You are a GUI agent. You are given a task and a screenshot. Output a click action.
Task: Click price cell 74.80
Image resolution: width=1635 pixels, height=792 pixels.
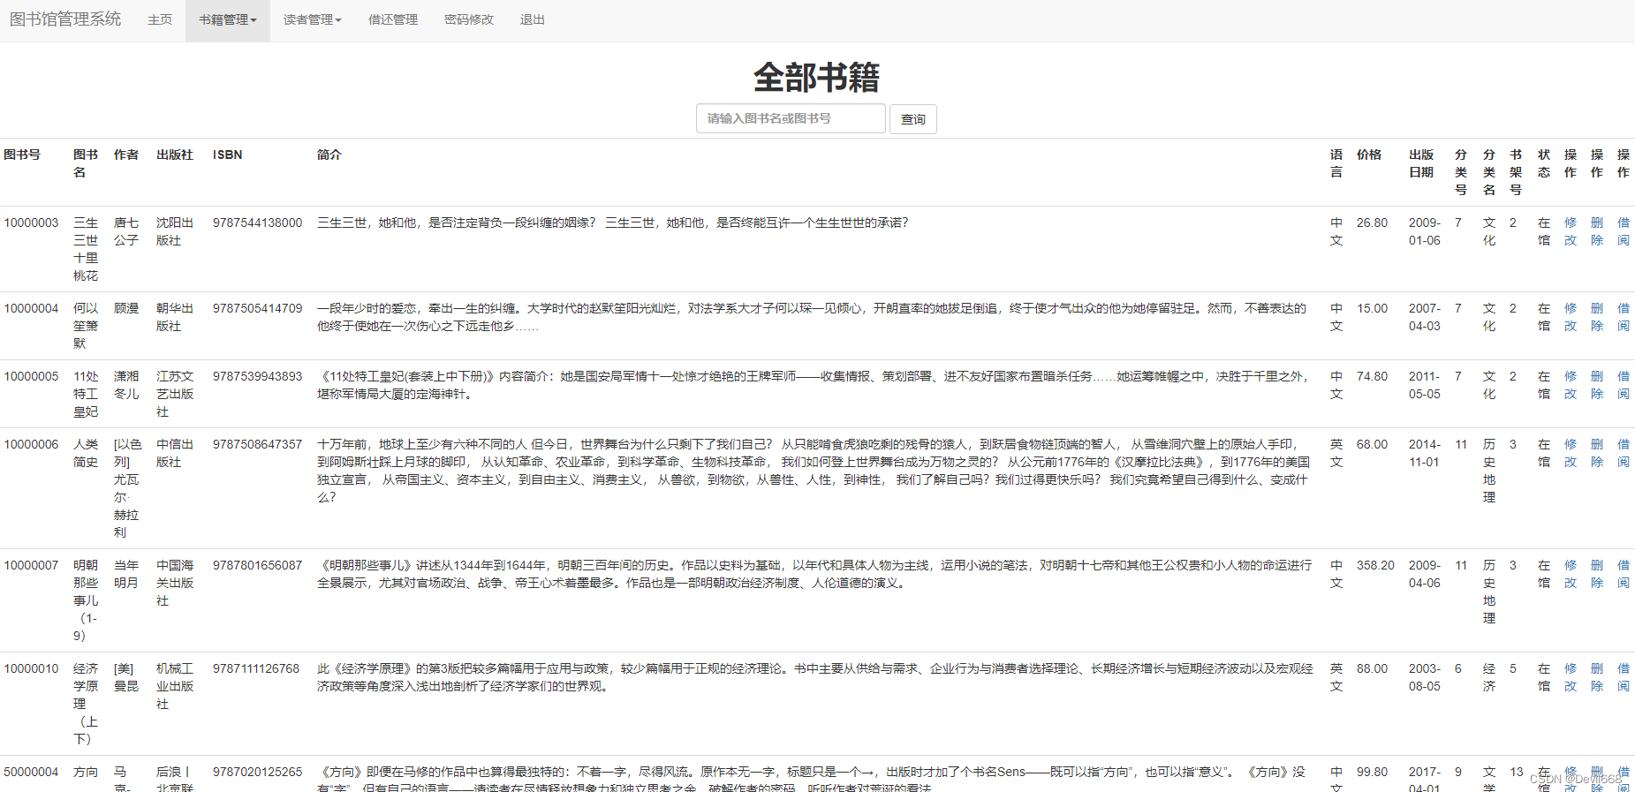(x=1372, y=376)
